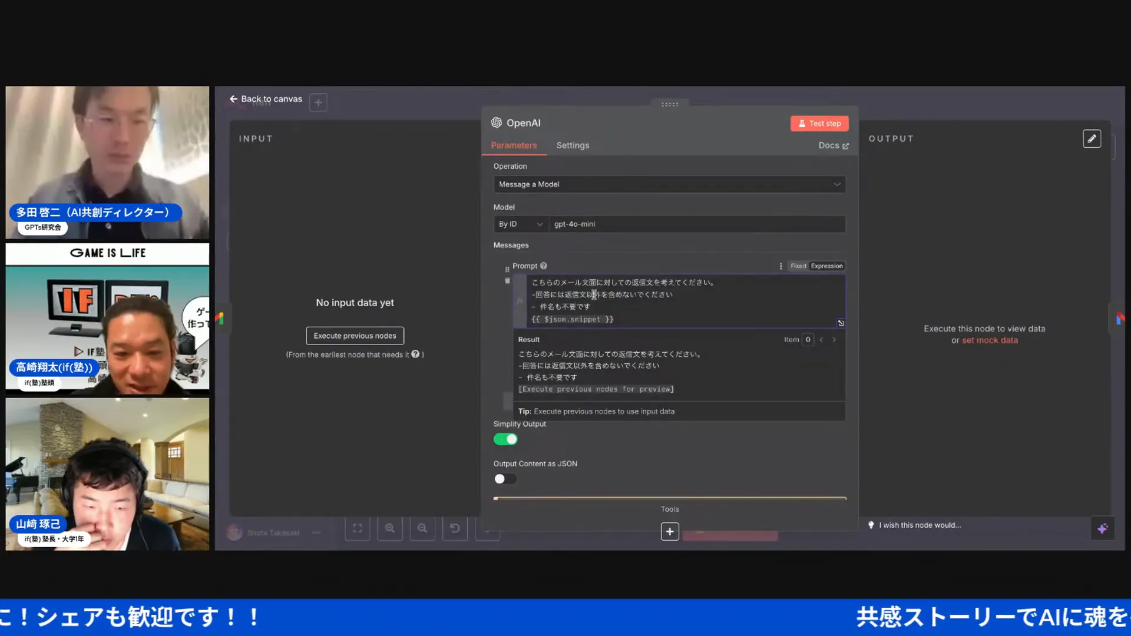Click the Execute previous nodes button
Screen dimensions: 1131x636
point(355,336)
